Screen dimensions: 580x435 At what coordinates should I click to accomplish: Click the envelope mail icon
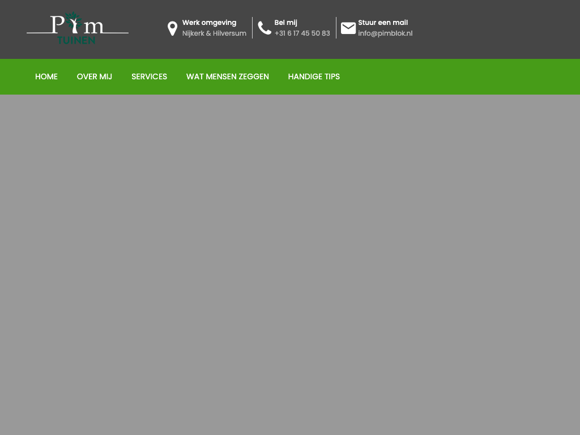(x=348, y=28)
